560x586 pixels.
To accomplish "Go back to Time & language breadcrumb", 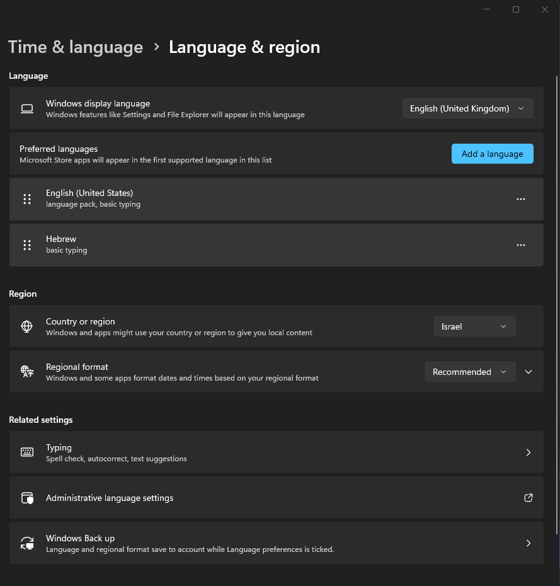I will tap(76, 47).
